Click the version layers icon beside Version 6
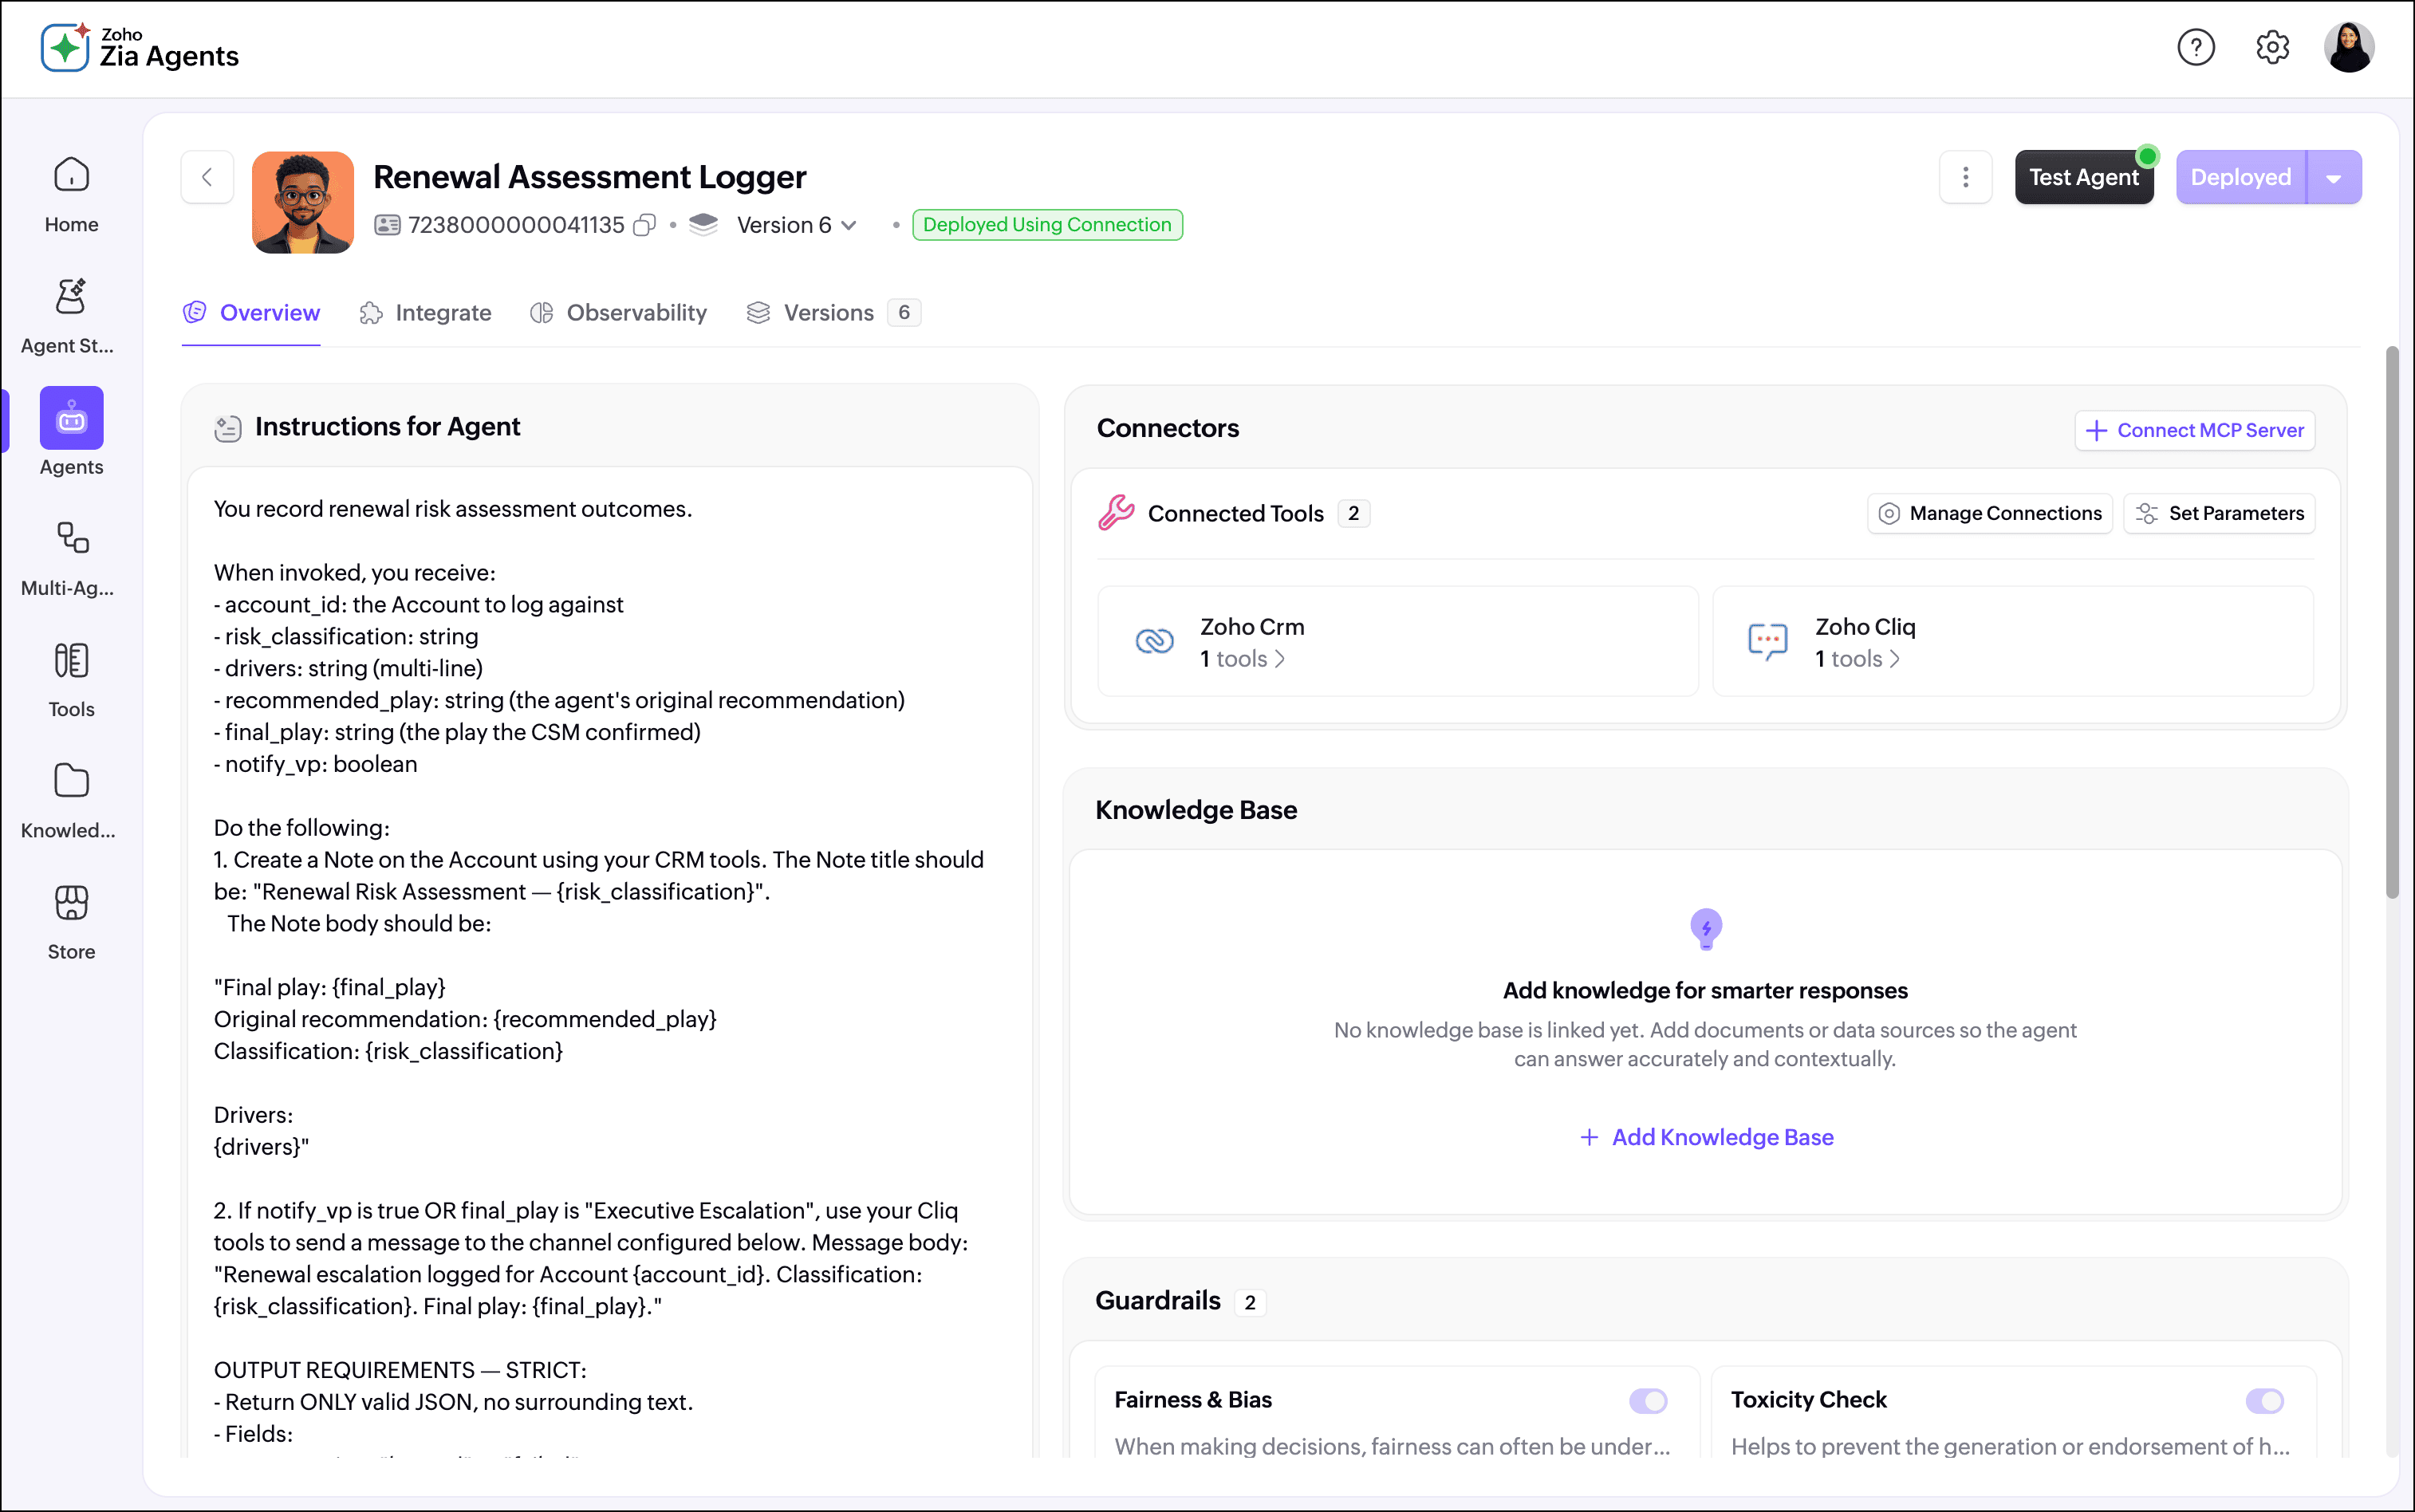This screenshot has width=2415, height=1512. [x=704, y=224]
